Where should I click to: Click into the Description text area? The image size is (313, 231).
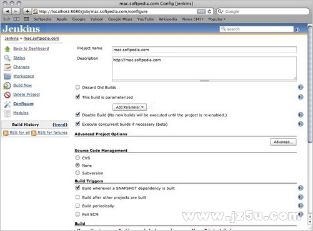pos(204,68)
